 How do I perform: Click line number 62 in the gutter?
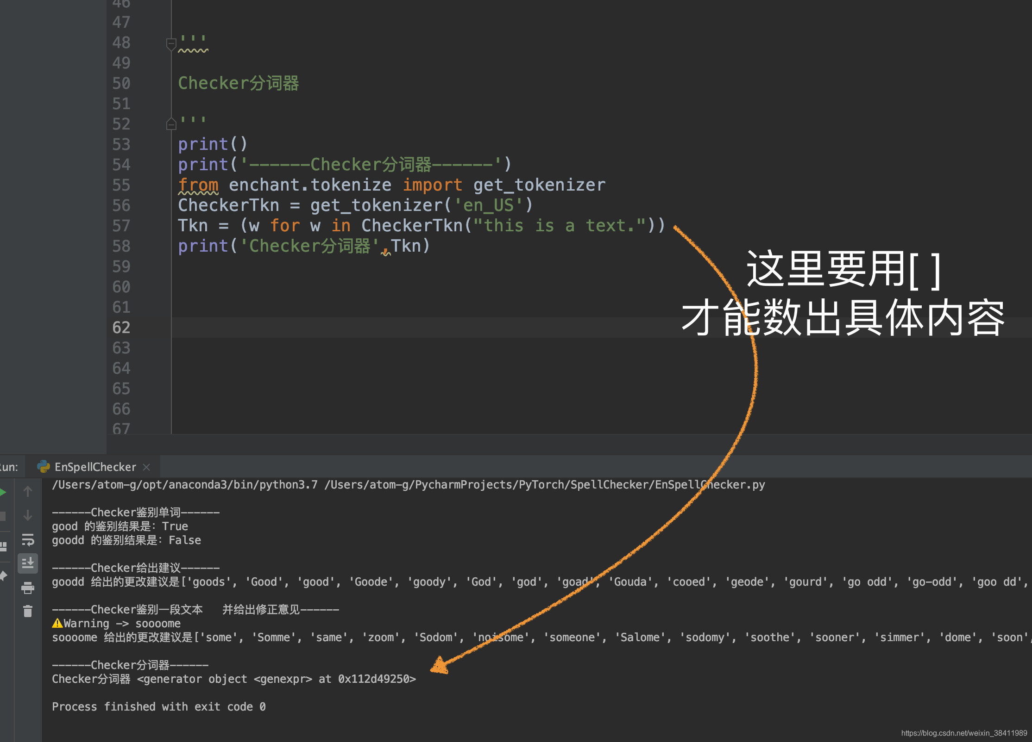coord(121,328)
